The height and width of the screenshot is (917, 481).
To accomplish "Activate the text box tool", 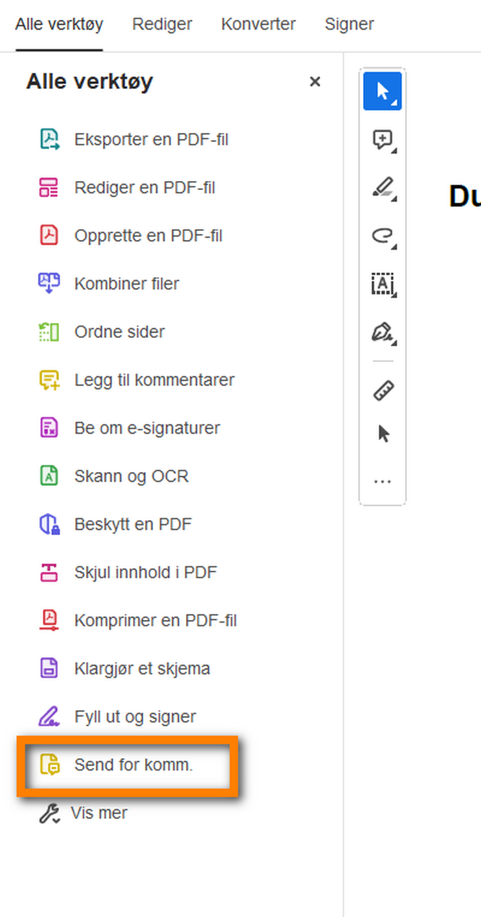I will click(x=382, y=284).
